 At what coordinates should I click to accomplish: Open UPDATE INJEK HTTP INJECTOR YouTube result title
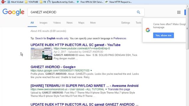[x=76, y=45]
